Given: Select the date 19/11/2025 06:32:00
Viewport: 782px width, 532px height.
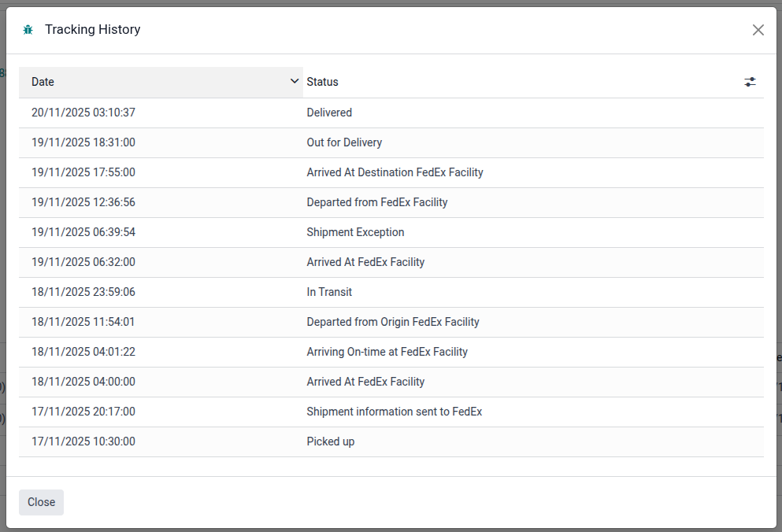Looking at the screenshot, I should pos(83,262).
